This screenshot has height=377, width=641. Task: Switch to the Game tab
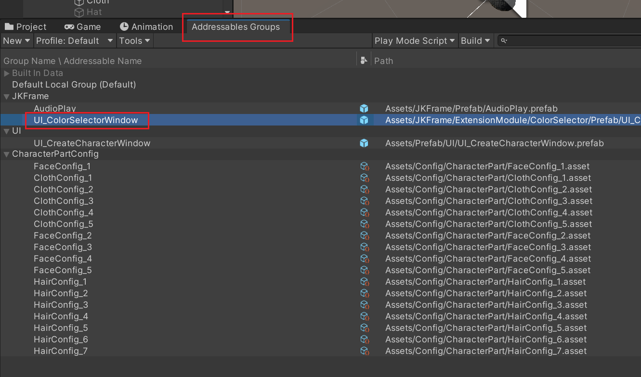(x=83, y=27)
